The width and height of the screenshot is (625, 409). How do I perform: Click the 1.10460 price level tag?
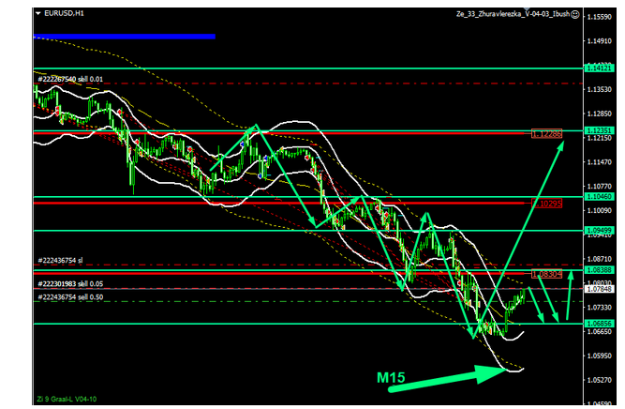600,198
